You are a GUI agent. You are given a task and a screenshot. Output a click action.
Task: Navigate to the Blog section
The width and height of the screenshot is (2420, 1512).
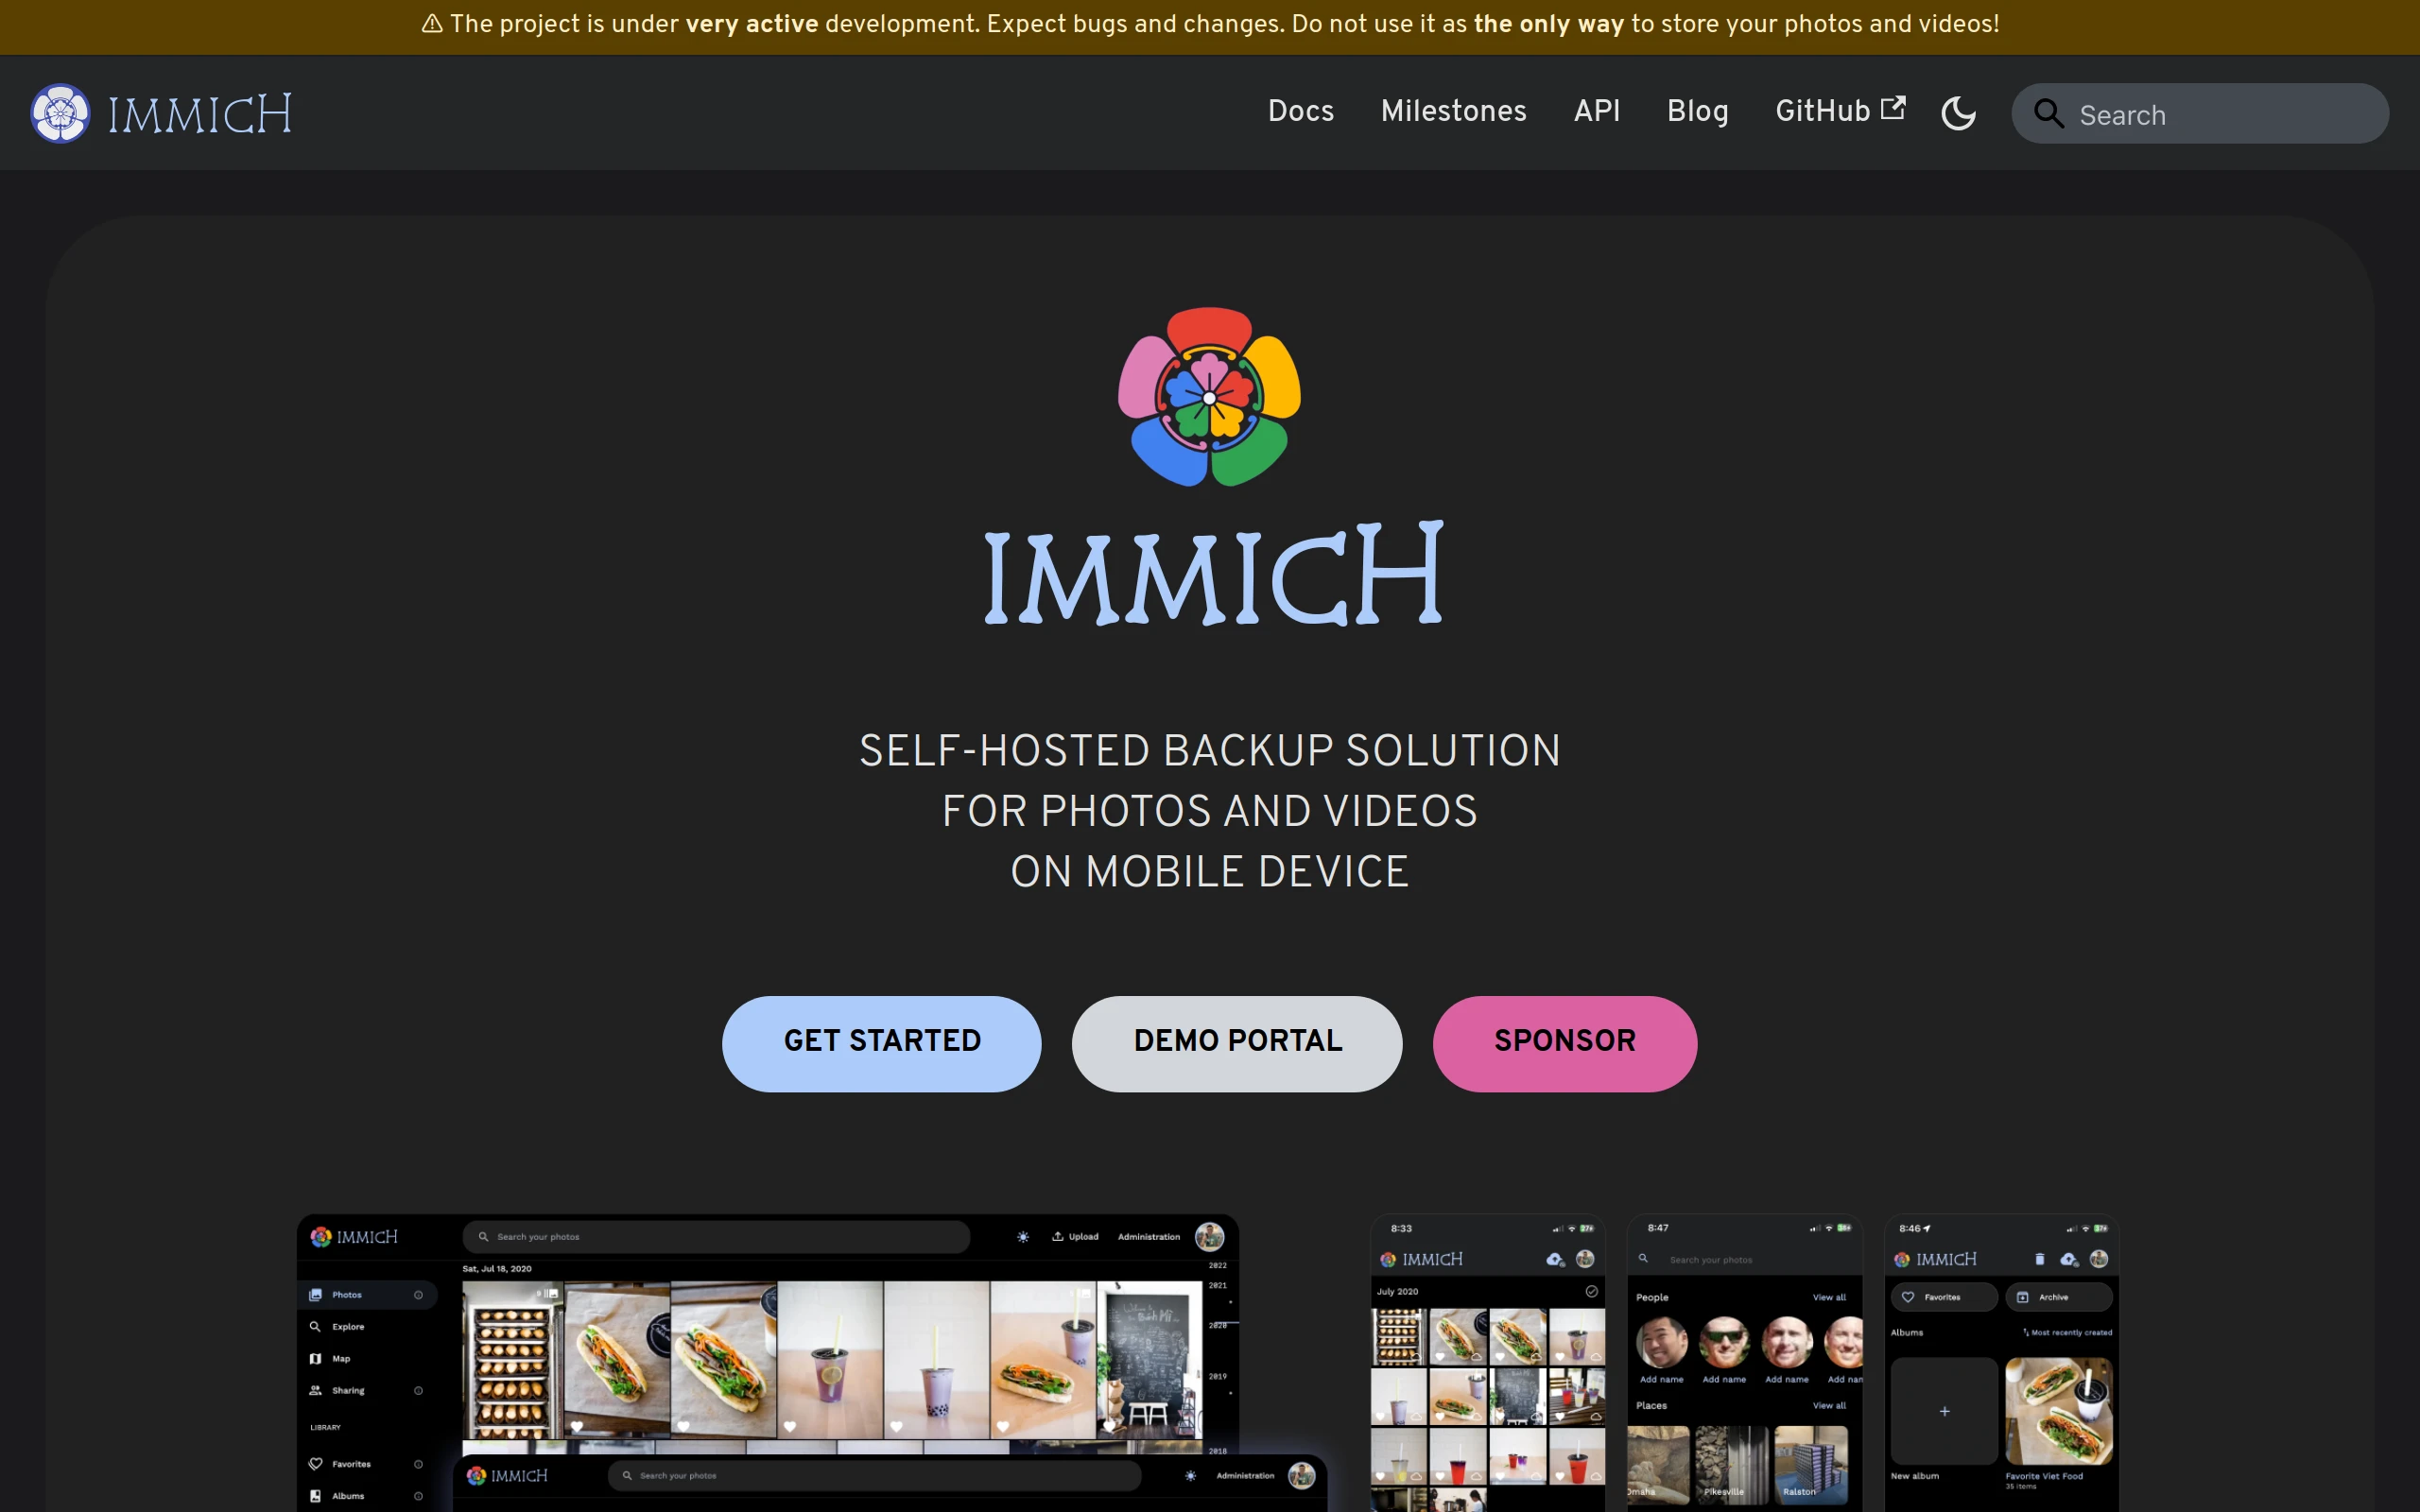(1697, 112)
